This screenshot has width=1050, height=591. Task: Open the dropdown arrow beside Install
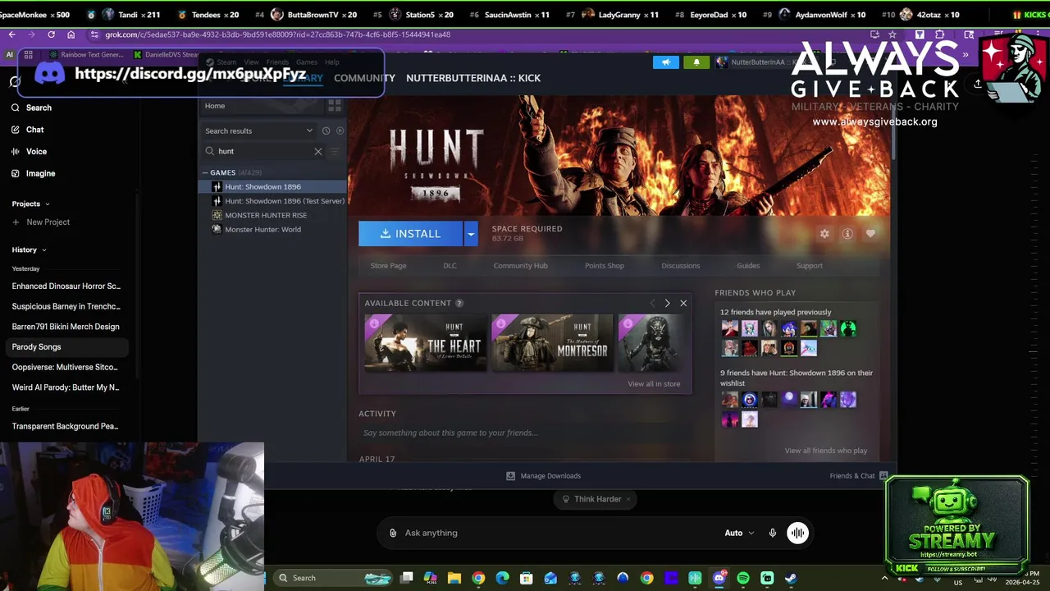tap(471, 234)
